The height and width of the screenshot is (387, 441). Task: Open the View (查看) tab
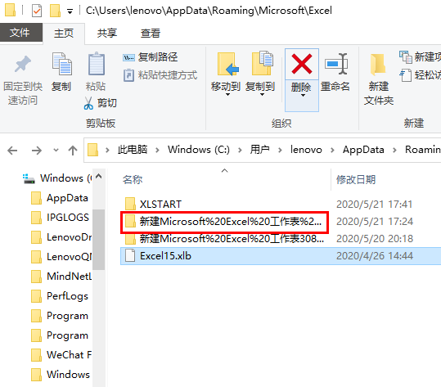pos(151,34)
